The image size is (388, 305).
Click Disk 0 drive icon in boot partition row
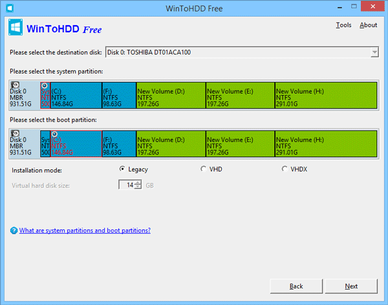[x=15, y=134]
